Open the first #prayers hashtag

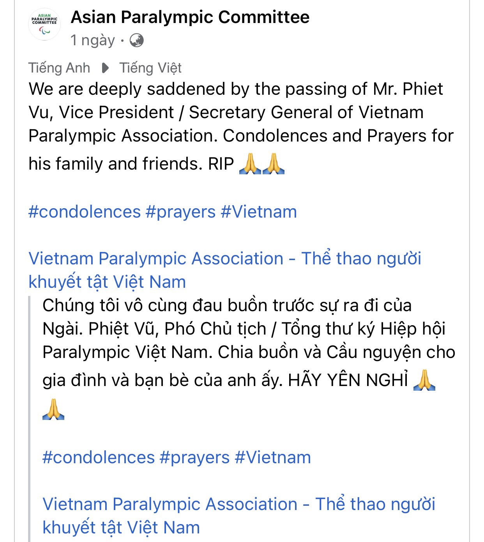click(180, 213)
